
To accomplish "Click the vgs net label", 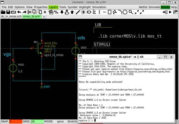I will [x=7, y=54].
